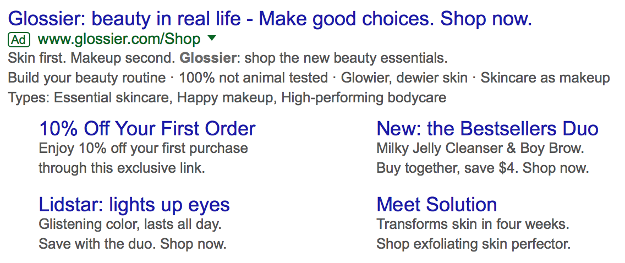Click the green Ad badge icon
The image size is (625, 263).
click(x=19, y=40)
